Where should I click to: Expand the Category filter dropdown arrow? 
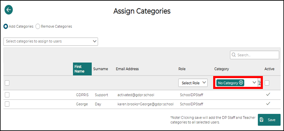coord(254,82)
